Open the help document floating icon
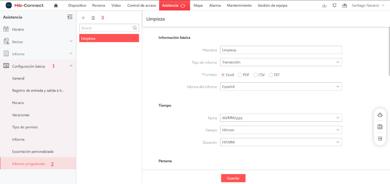The width and height of the screenshot is (390, 184). 380,127
